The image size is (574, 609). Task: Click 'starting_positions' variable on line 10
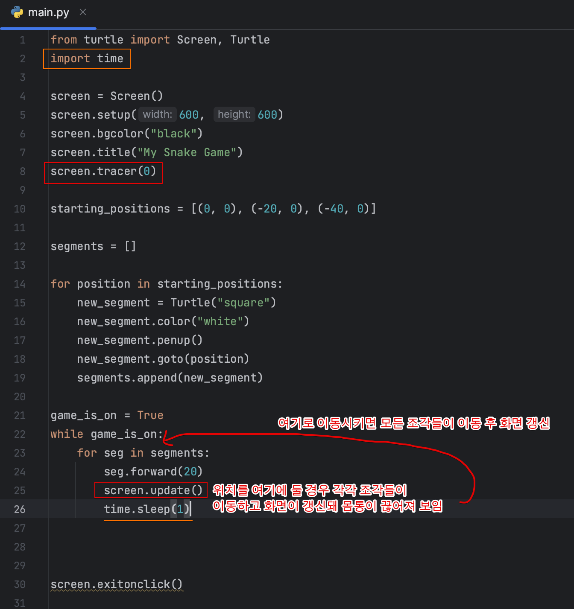click(110, 209)
